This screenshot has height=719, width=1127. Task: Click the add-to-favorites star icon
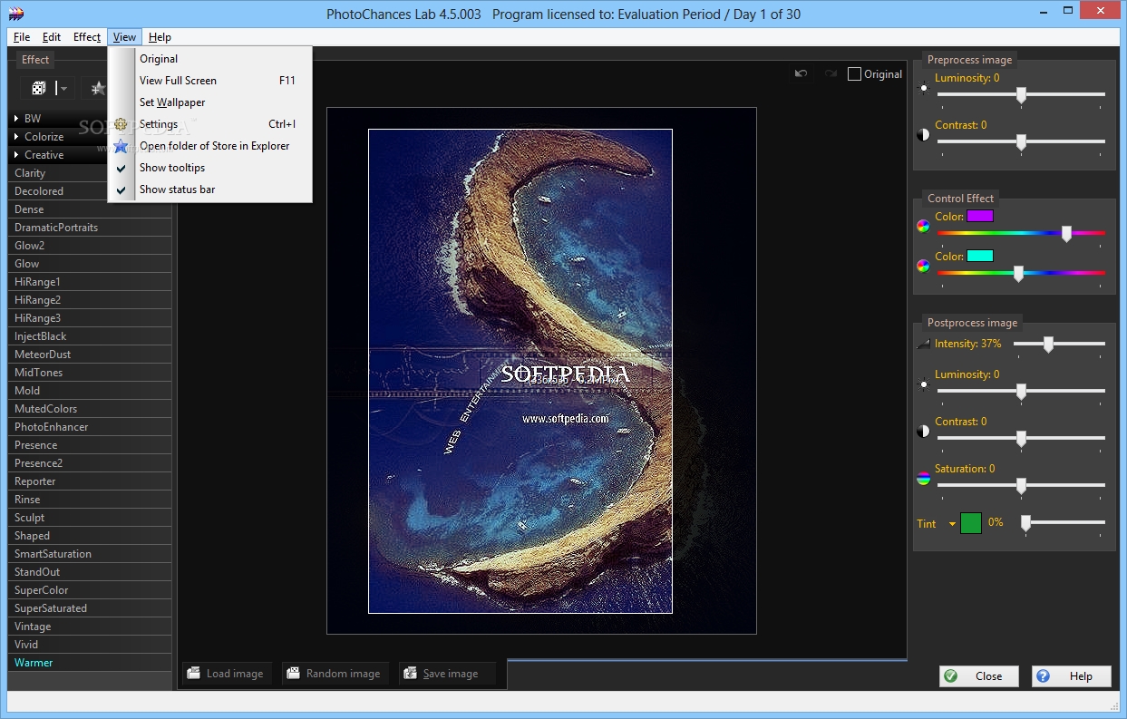coord(97,88)
